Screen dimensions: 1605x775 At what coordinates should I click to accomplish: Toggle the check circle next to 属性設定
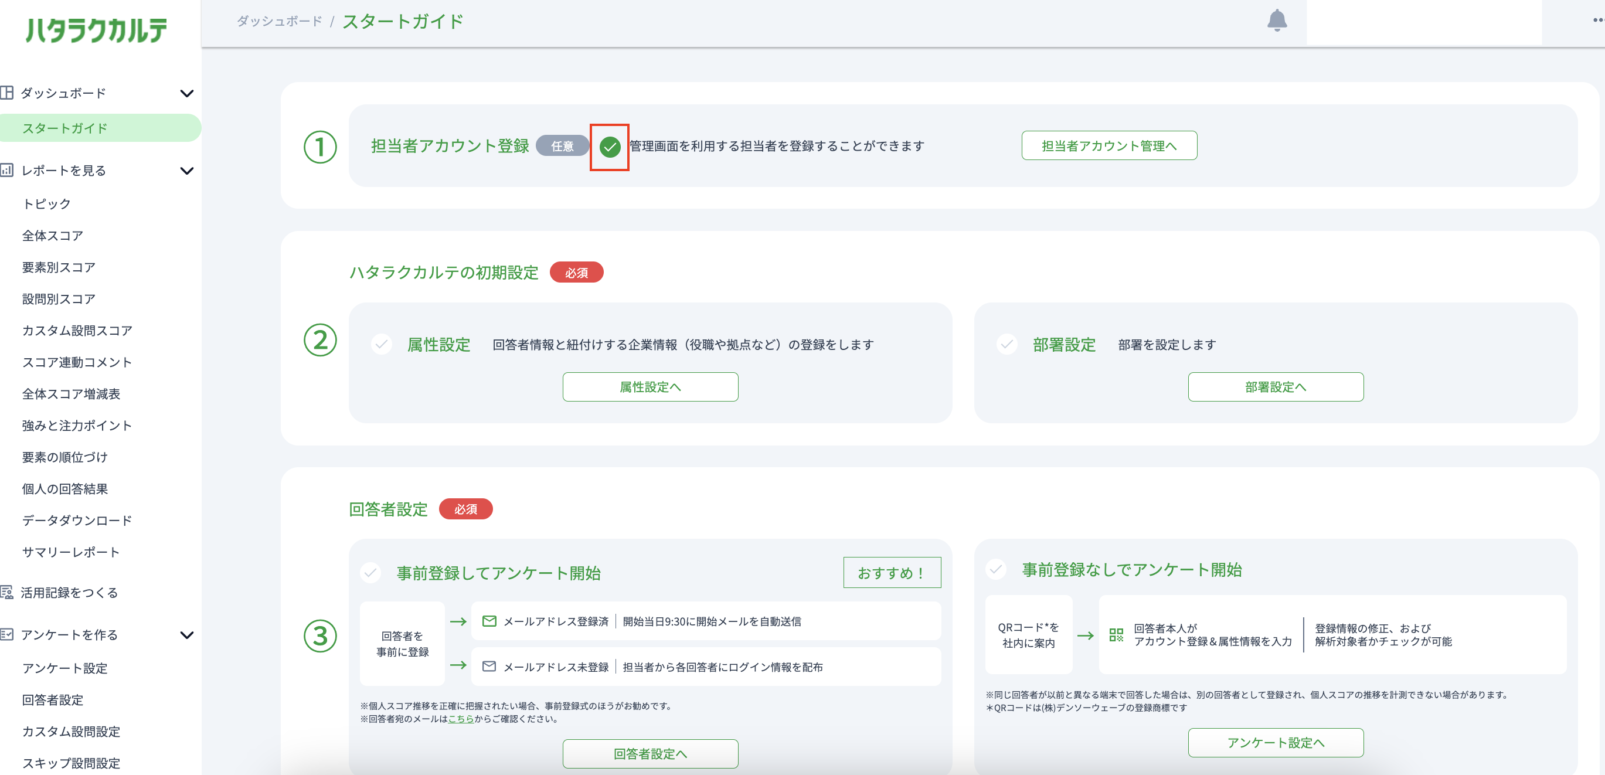[x=381, y=344]
